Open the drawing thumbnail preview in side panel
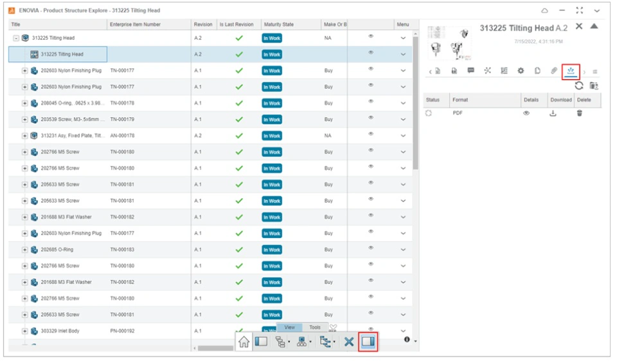The image size is (617, 361). [x=449, y=42]
